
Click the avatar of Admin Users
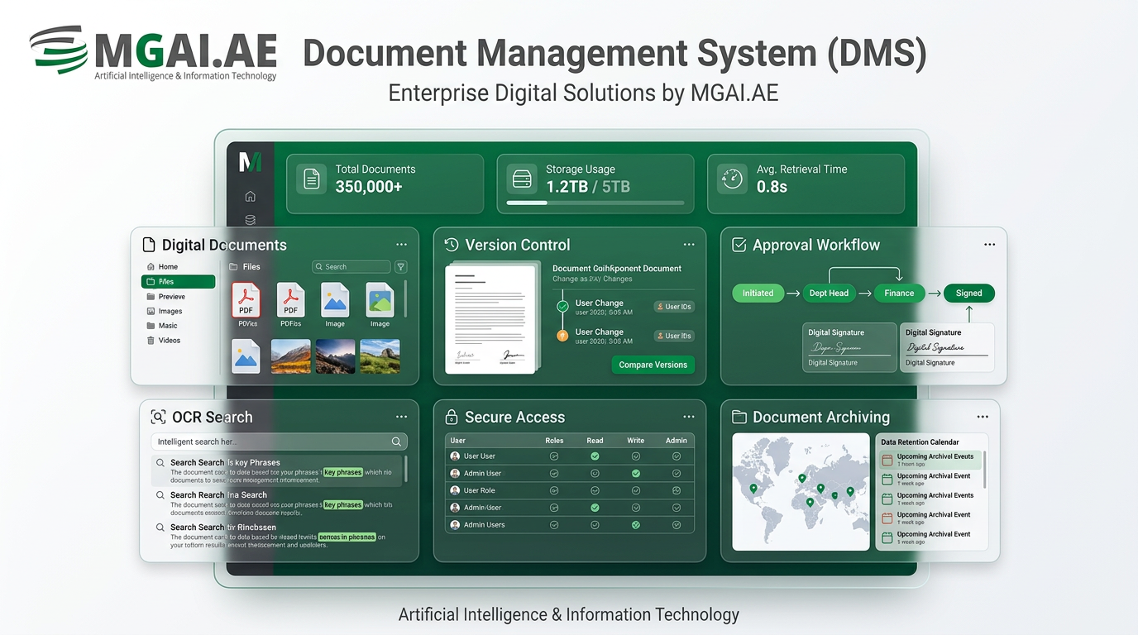point(455,525)
